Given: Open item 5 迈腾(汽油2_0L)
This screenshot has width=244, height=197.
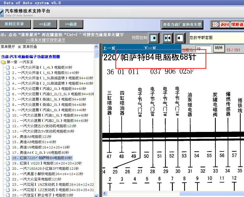Looking at the screenshot, I should pos(49,89).
